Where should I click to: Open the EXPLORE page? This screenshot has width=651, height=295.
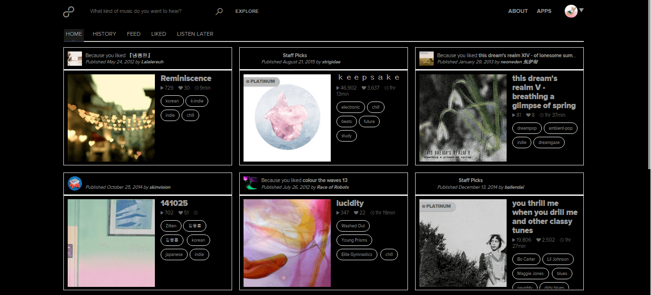coord(246,11)
